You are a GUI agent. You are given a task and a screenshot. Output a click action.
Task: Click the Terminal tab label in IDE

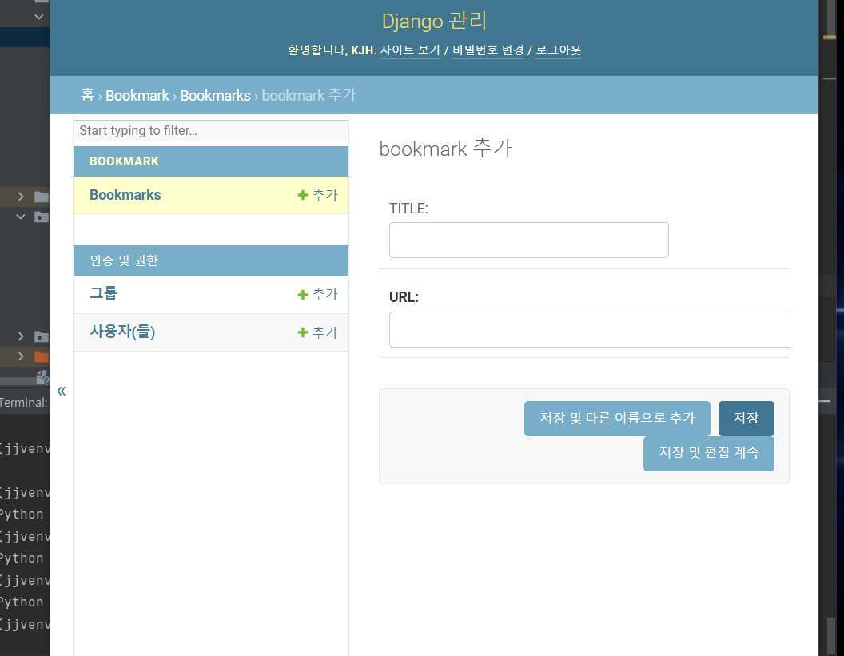pos(24,403)
